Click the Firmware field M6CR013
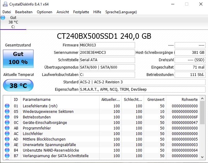 click(107, 45)
